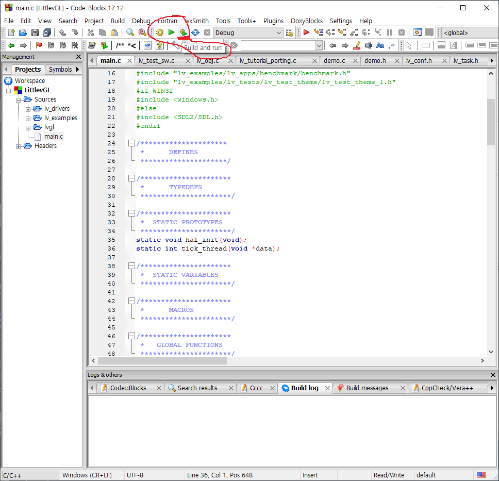This screenshot has width=499, height=481.
Task: Click the Step into debug icon
Action: [342, 32]
